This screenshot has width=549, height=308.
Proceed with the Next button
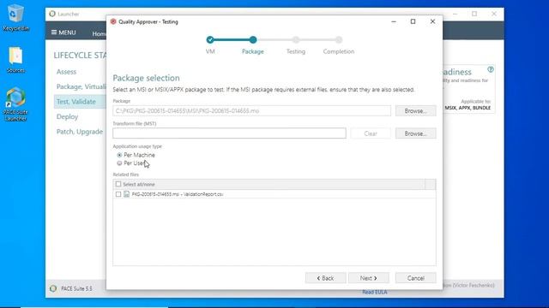(x=369, y=278)
